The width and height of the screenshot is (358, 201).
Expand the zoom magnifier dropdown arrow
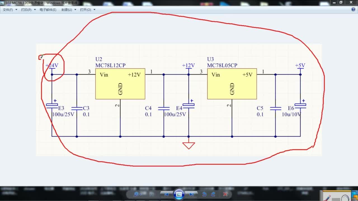[x=140, y=194]
